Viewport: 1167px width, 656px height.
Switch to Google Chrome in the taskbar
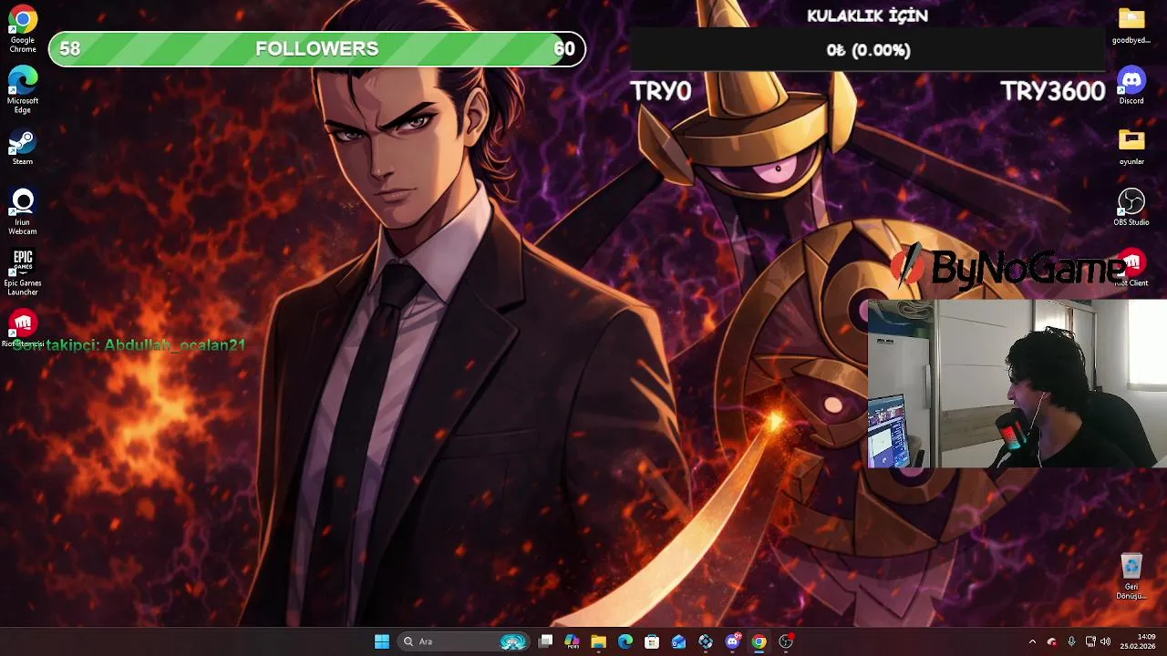759,641
